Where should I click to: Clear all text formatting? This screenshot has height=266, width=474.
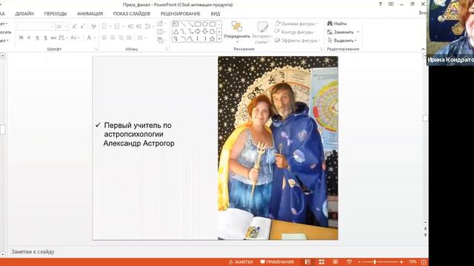[x=93, y=27]
